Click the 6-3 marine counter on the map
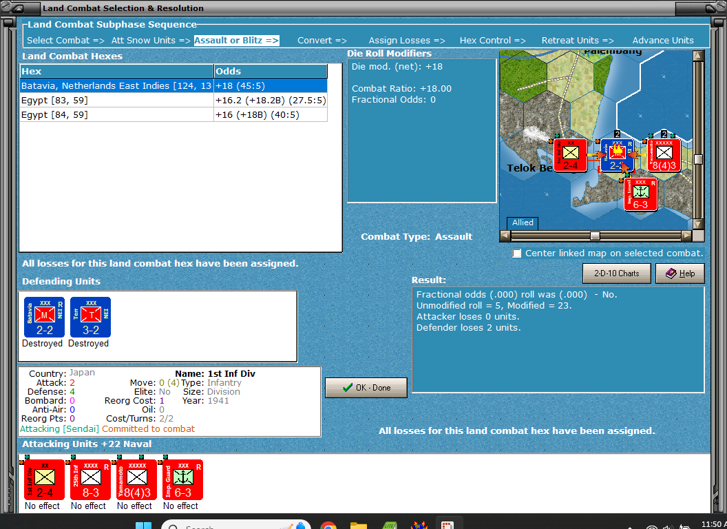The width and height of the screenshot is (727, 529). click(640, 194)
